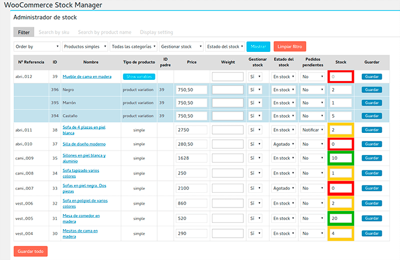
Task: Open the Display setting tab
Action: (157, 32)
